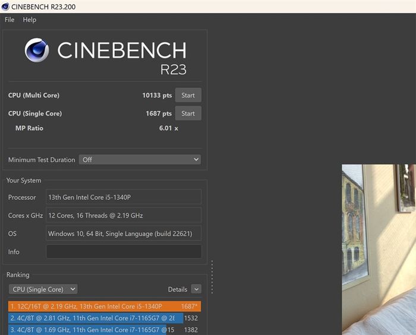Screen dimensions: 416x335
Task: Click the Cinebench title bar app icon
Action: click(5, 7)
